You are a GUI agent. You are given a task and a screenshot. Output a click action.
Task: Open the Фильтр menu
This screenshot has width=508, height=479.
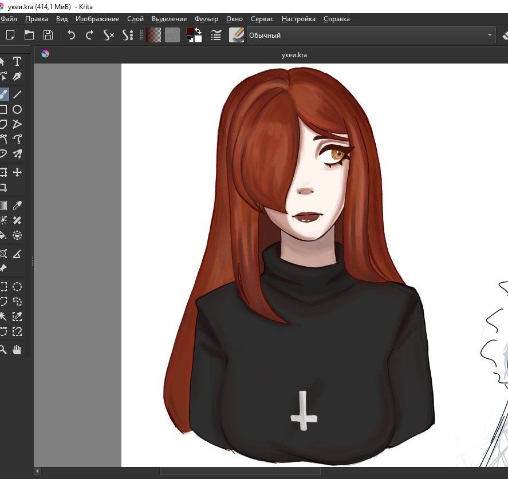206,19
